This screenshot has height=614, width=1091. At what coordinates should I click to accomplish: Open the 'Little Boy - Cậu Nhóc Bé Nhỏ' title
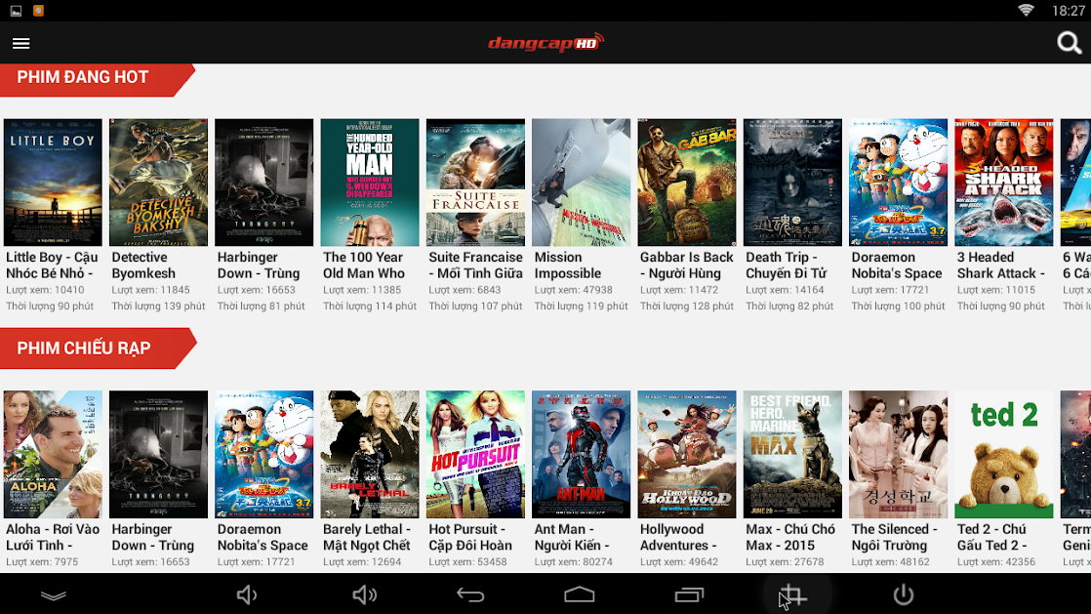pyautogui.click(x=52, y=266)
